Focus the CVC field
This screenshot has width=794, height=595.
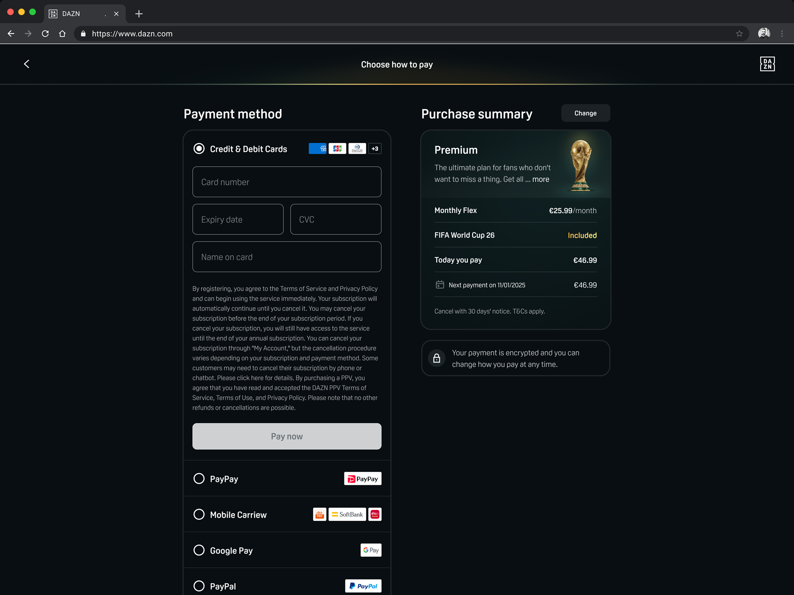(x=336, y=219)
